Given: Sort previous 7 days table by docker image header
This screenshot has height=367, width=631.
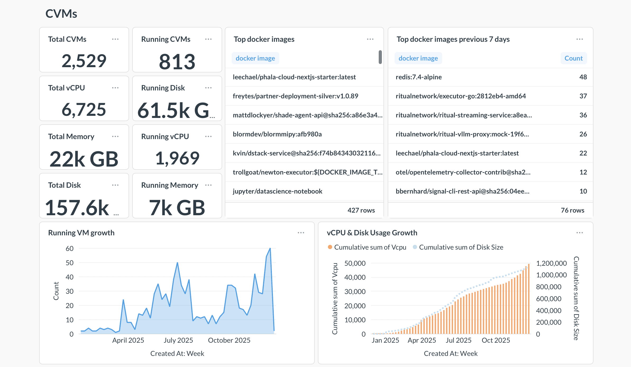Looking at the screenshot, I should coord(418,58).
